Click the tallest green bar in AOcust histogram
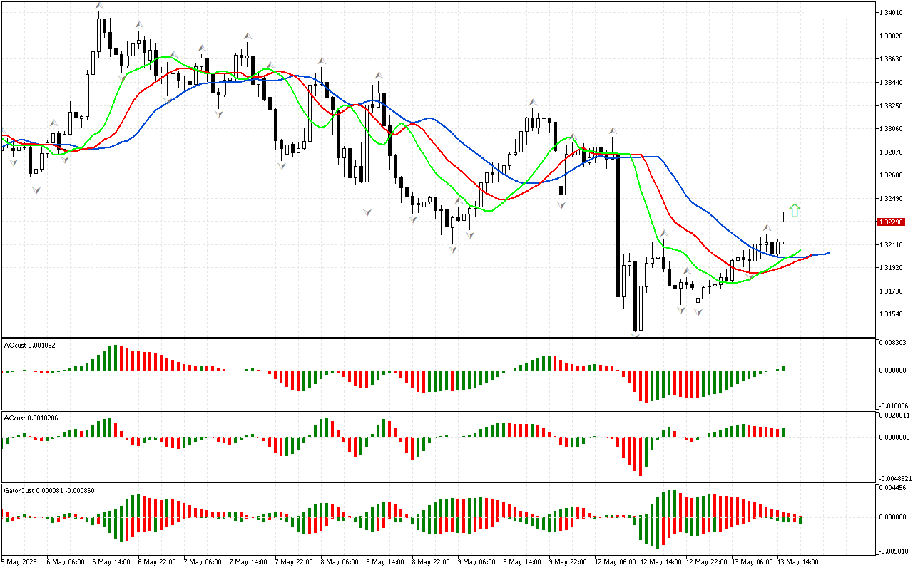The height and width of the screenshot is (570, 913). pyautogui.click(x=116, y=358)
